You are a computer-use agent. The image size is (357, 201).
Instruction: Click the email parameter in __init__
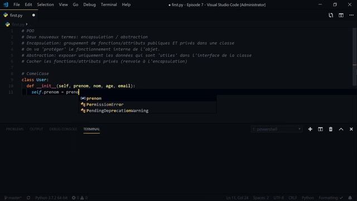click(x=124, y=86)
